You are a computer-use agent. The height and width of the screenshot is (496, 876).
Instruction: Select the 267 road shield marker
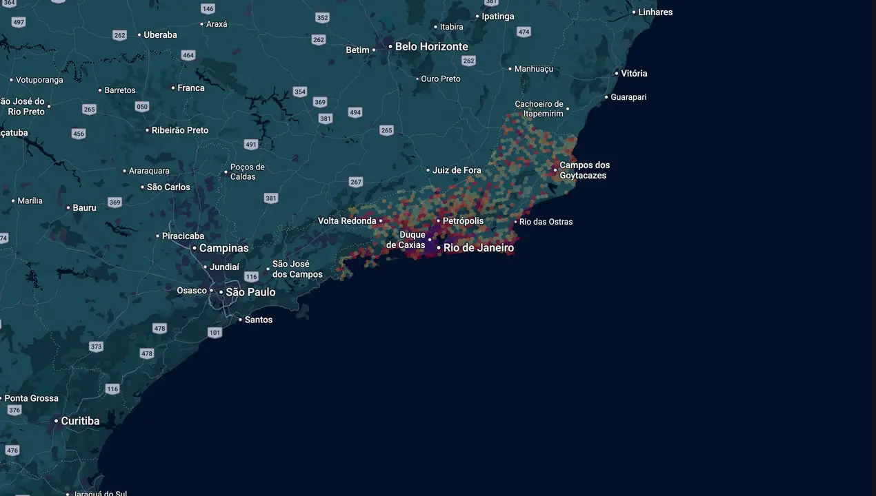point(356,182)
